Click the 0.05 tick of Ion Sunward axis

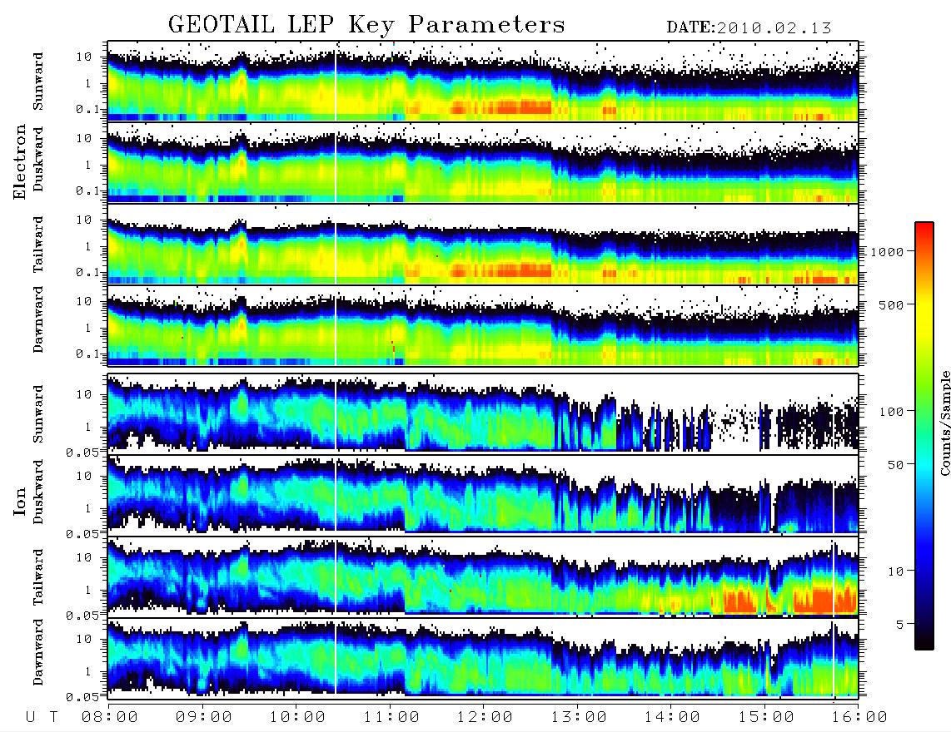pos(82,452)
